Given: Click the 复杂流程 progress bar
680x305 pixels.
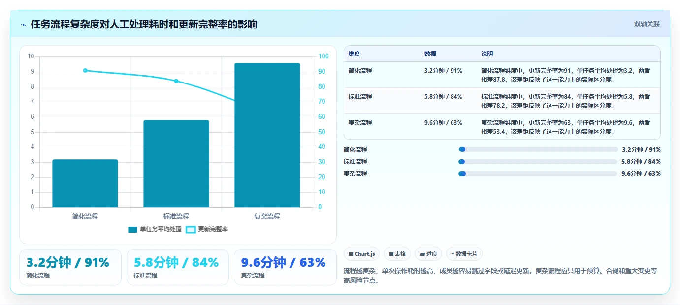Looking at the screenshot, I should (x=538, y=174).
